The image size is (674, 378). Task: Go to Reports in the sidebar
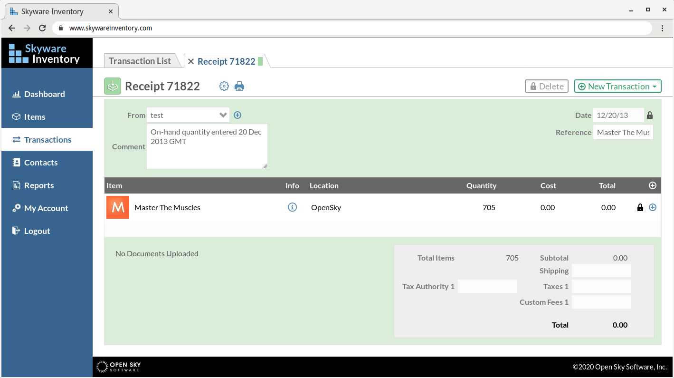tap(40, 185)
